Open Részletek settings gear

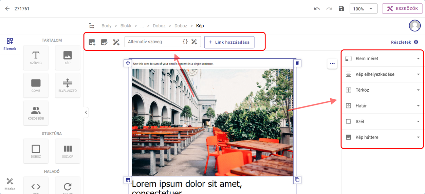point(416,42)
